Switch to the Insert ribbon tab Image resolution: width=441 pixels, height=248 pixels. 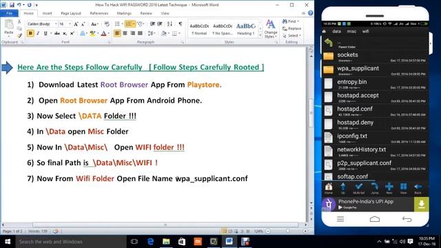(x=47, y=14)
